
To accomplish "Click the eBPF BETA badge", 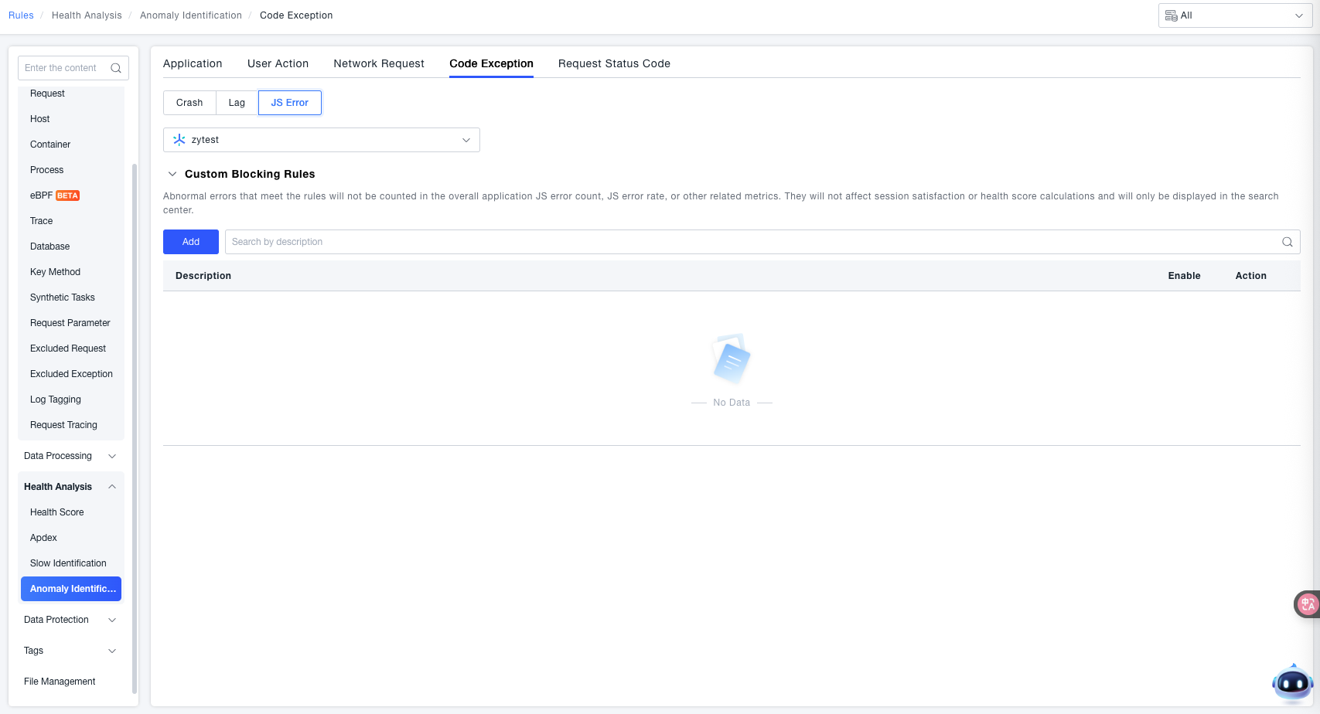I will point(67,195).
